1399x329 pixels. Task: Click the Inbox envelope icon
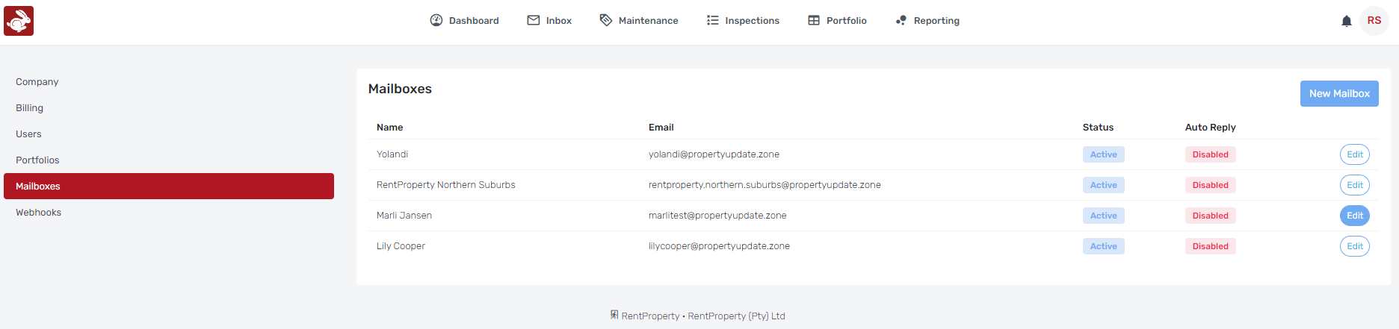point(534,20)
